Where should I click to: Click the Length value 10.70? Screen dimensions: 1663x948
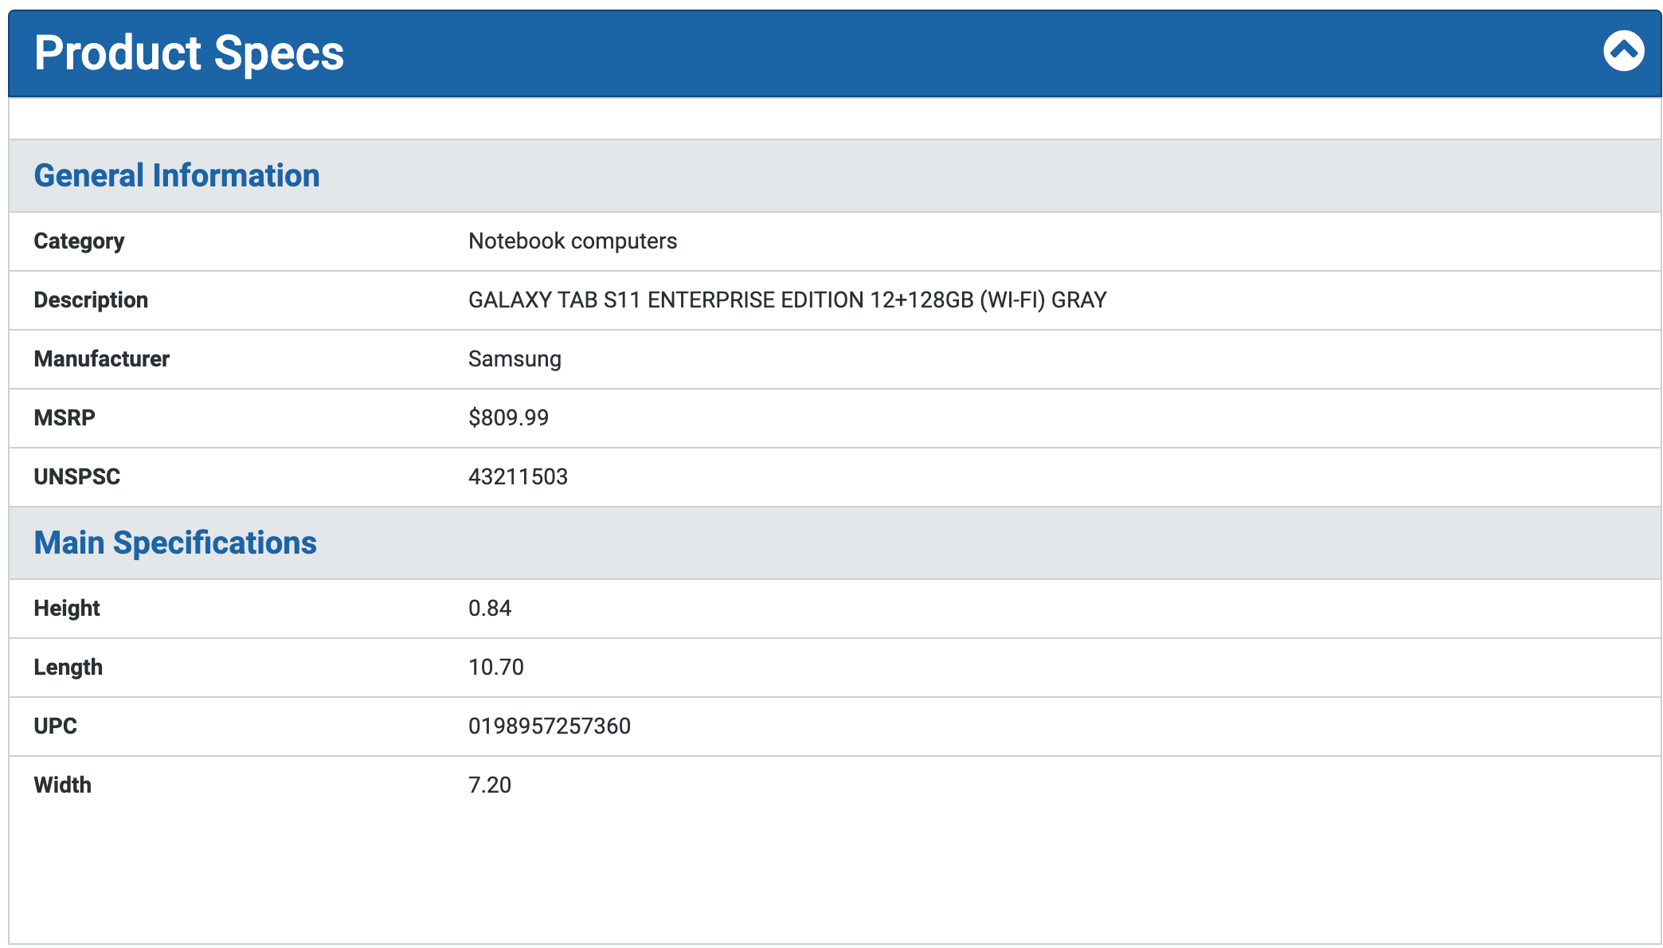point(495,667)
